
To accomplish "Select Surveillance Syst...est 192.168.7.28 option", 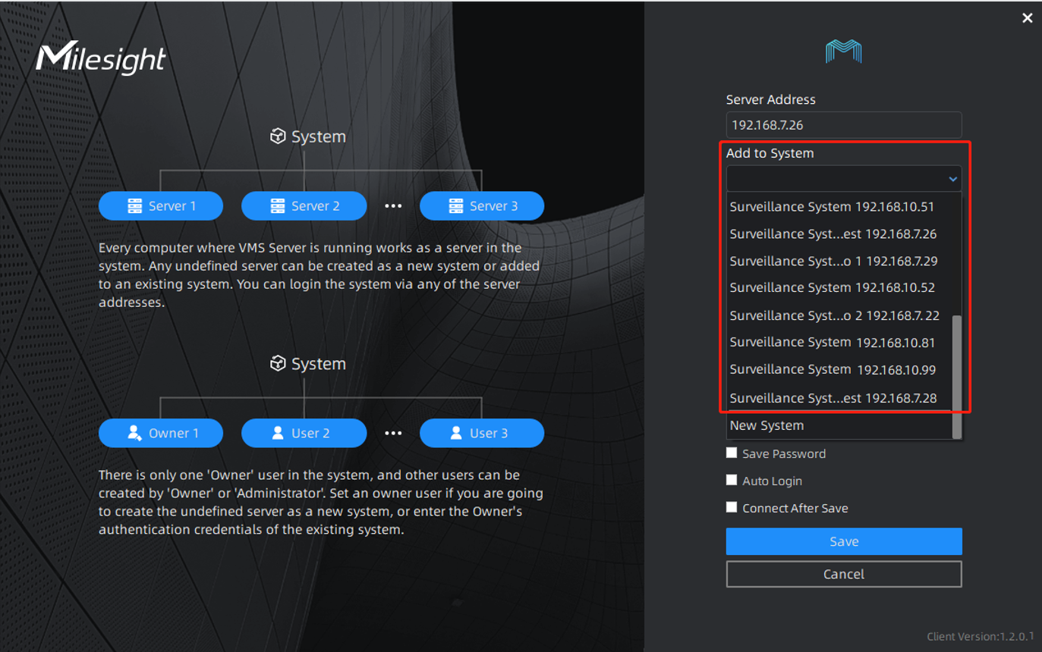I will pos(839,397).
